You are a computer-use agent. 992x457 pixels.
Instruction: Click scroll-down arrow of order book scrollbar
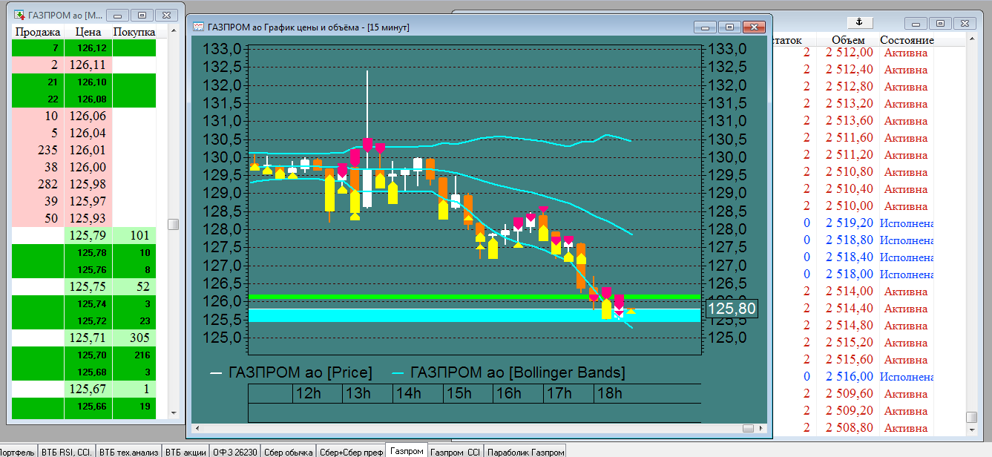tap(174, 413)
